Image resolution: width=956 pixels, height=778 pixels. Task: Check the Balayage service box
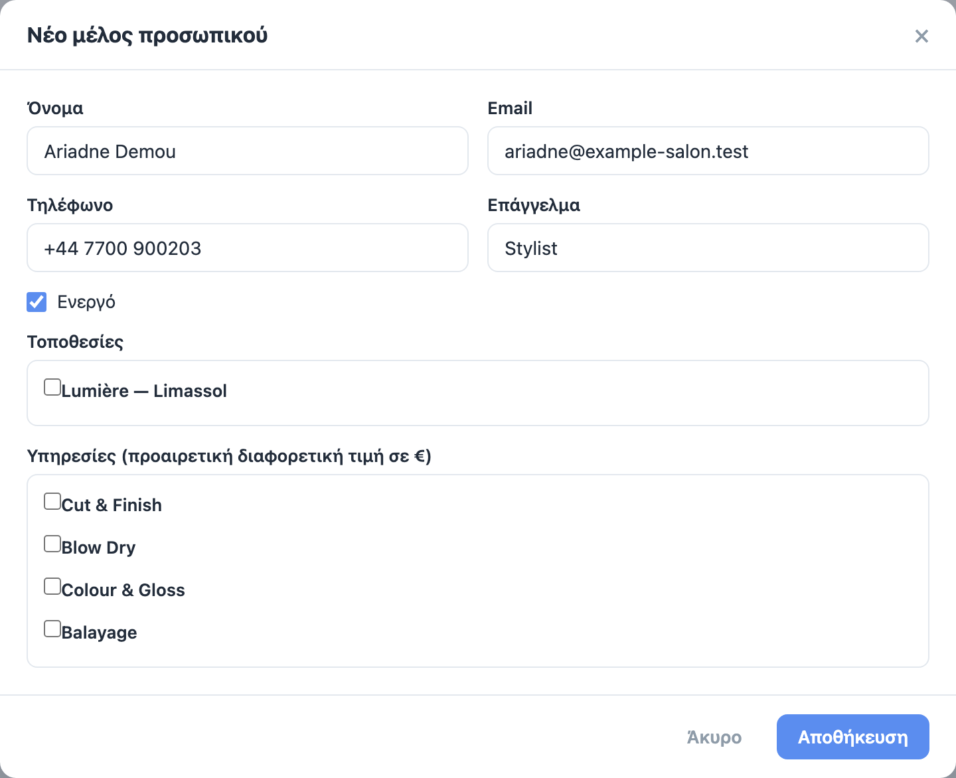click(52, 629)
